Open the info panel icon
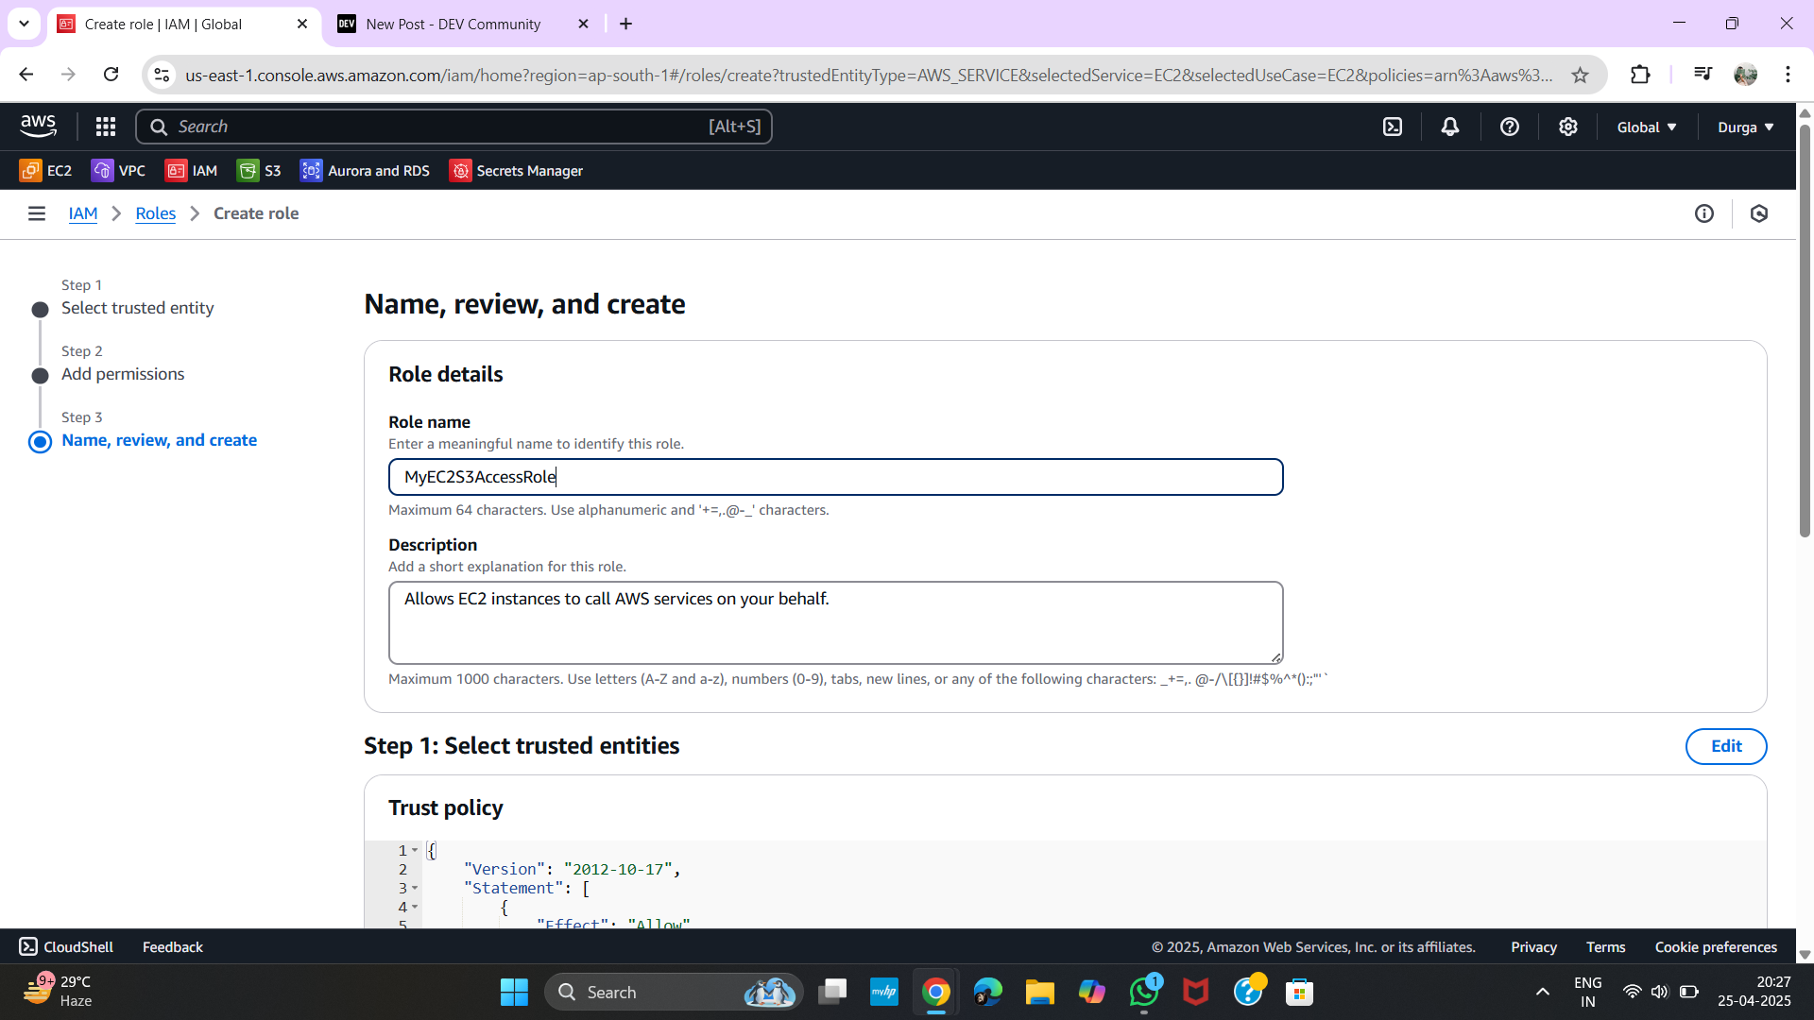The width and height of the screenshot is (1814, 1020). pos(1704,213)
